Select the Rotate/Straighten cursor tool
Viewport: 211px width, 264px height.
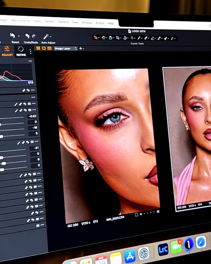[x=125, y=38]
